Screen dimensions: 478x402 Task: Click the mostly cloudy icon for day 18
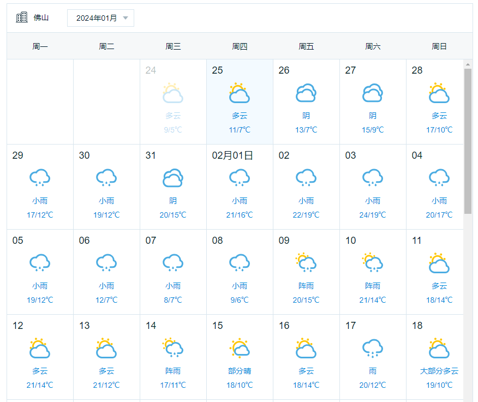[x=439, y=348]
